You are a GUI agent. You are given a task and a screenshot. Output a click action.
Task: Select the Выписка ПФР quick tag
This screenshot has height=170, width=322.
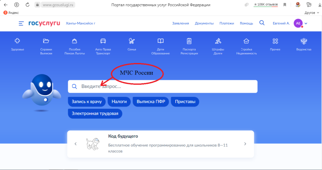point(151,102)
